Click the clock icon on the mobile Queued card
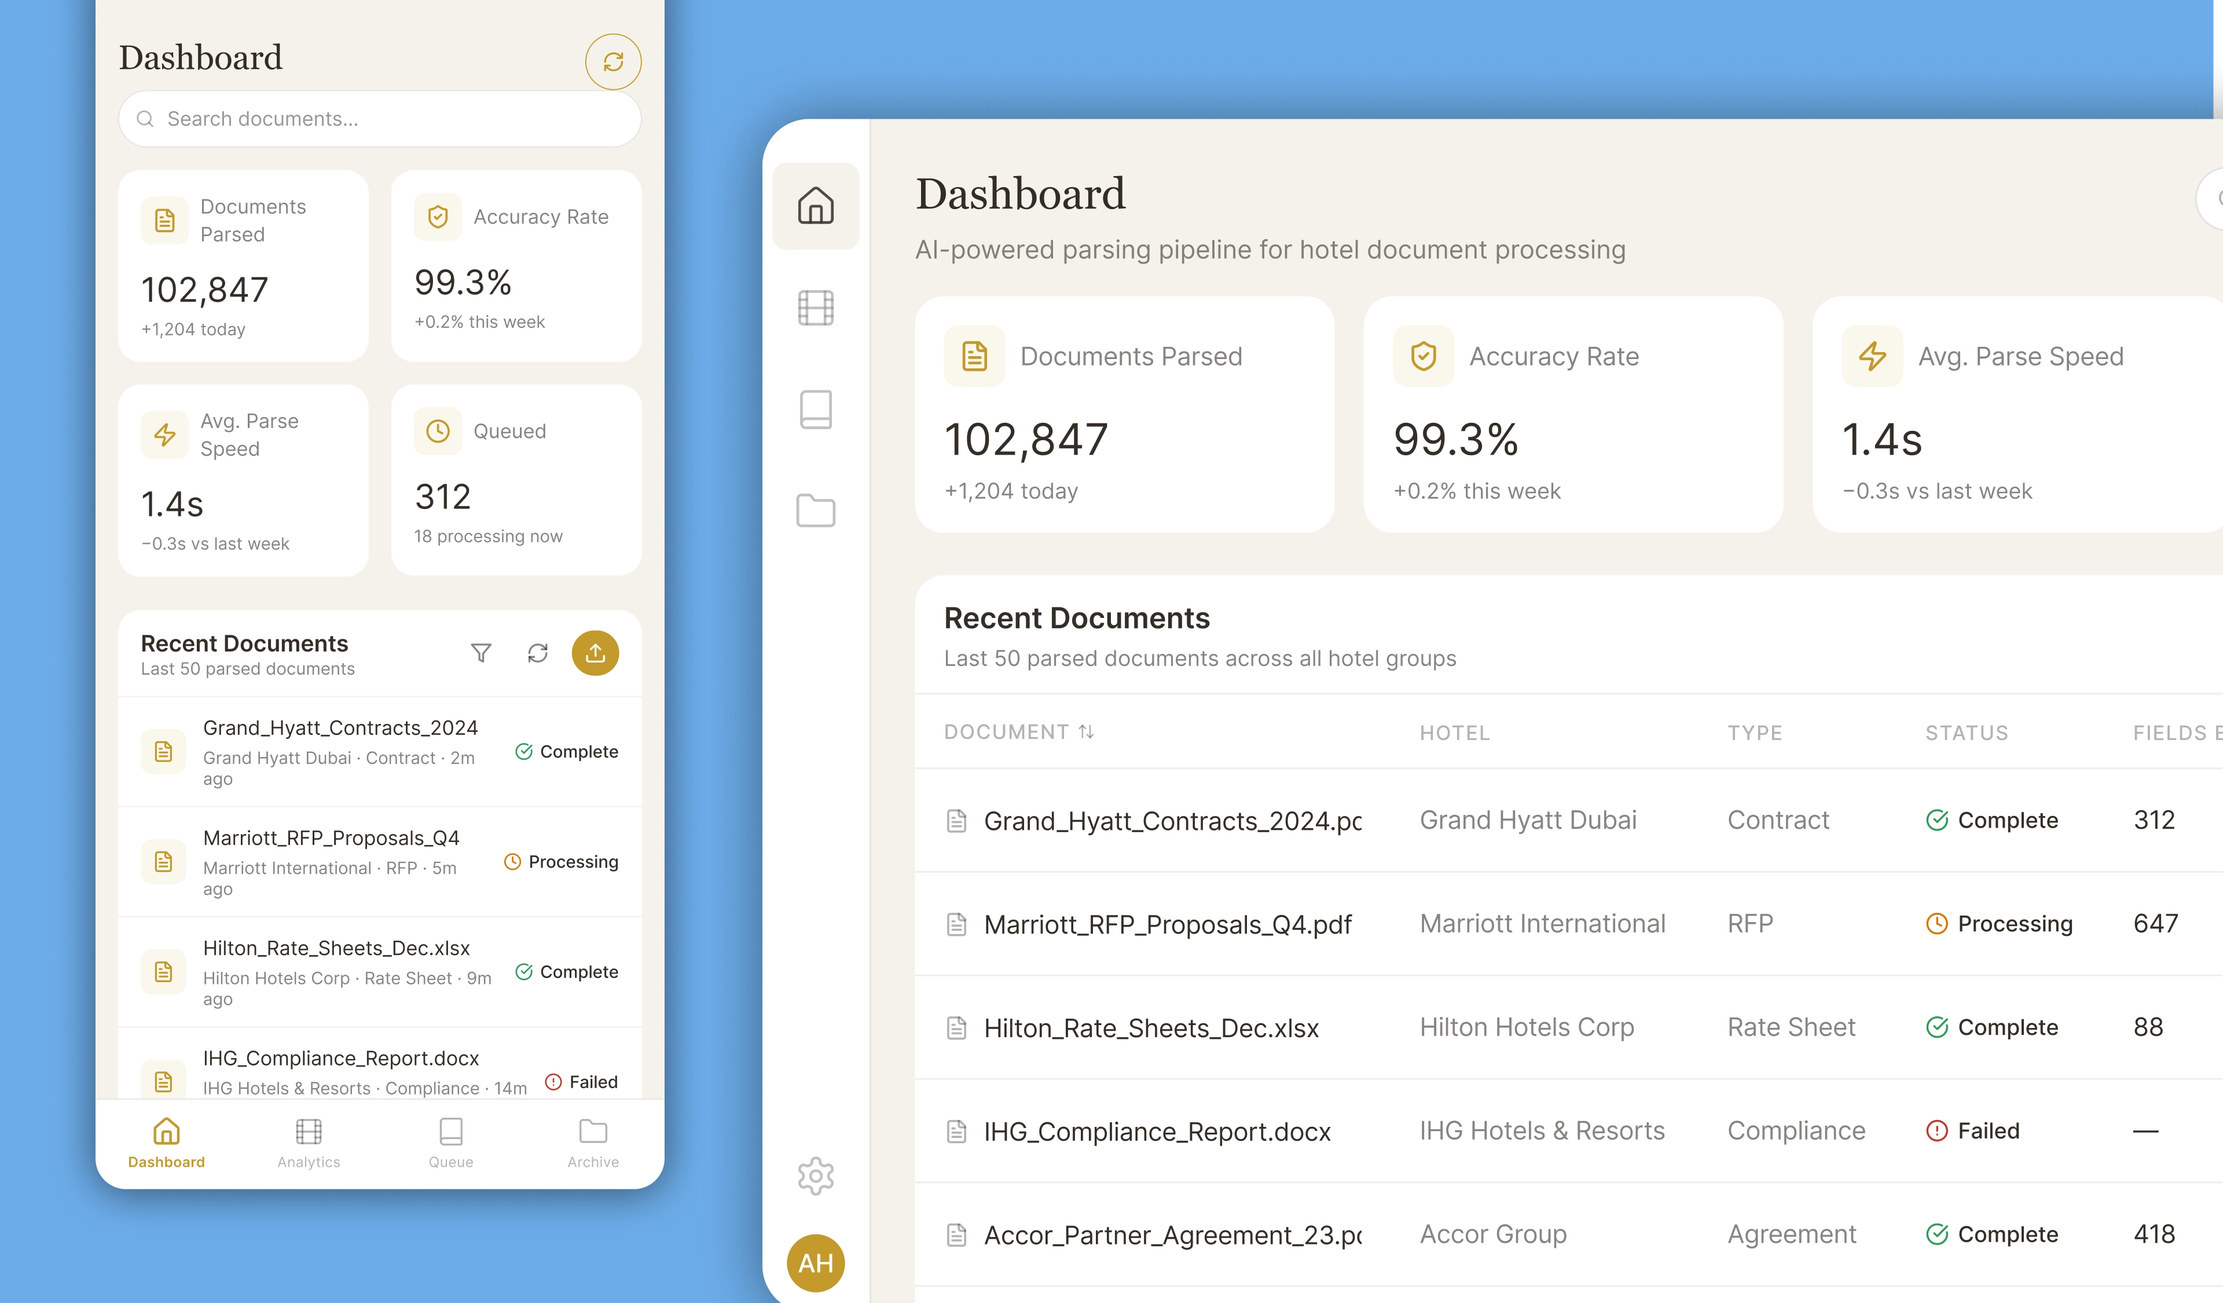Screen dimensions: 2223x1303 438,431
